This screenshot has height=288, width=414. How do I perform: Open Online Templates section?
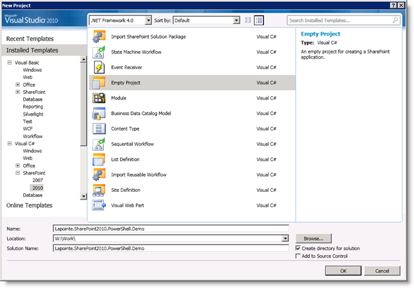click(x=29, y=205)
